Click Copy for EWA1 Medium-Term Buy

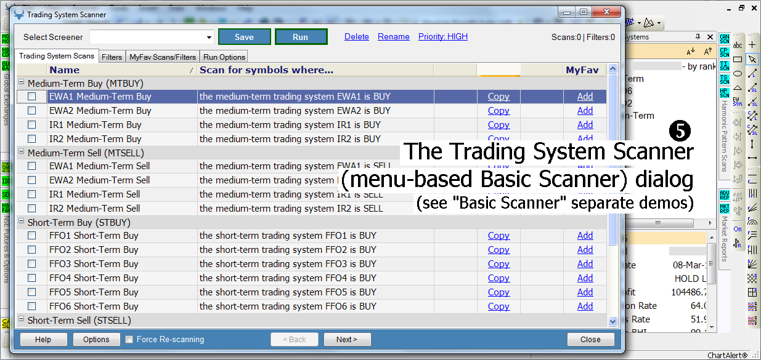coord(499,97)
